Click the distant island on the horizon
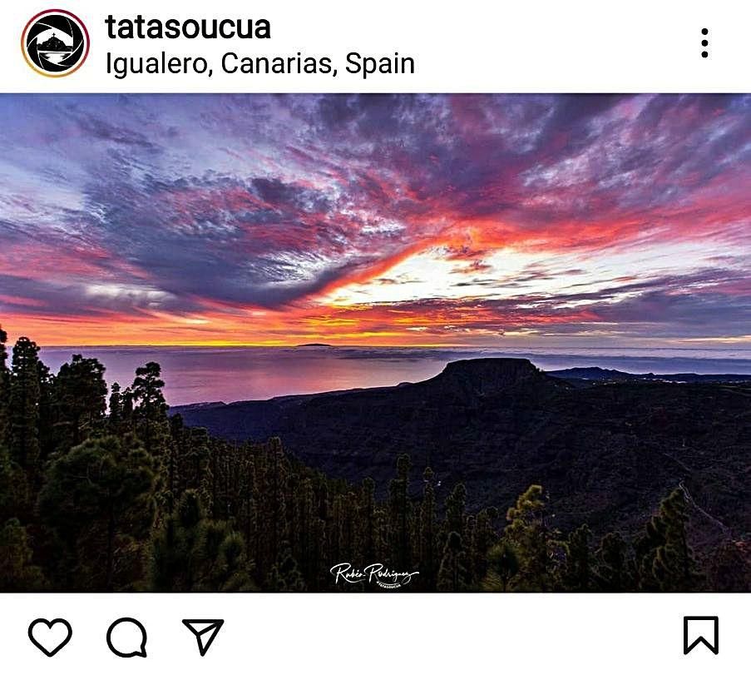Viewport: 751px width, 675px height. pos(314,345)
